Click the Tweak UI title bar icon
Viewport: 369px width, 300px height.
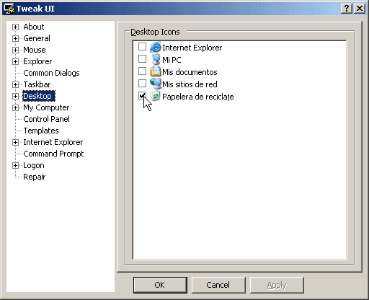(x=9, y=9)
